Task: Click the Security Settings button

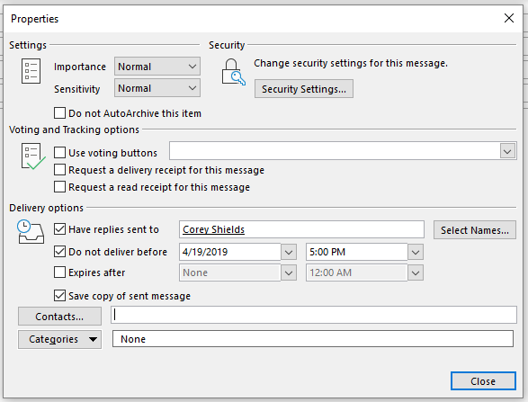Action: tap(304, 89)
